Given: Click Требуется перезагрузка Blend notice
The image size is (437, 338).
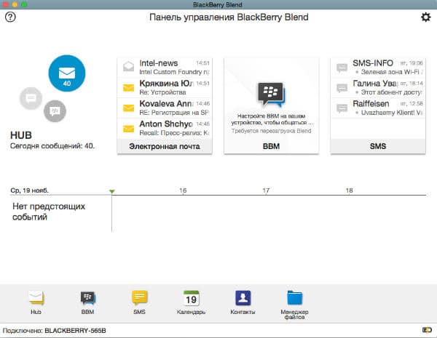Looking at the screenshot, I should pos(271,131).
